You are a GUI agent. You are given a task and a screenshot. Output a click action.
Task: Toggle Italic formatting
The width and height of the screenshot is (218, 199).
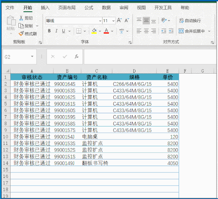[x=56, y=31]
